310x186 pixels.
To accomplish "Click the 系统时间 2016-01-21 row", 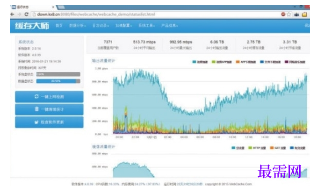I will coord(40,62).
